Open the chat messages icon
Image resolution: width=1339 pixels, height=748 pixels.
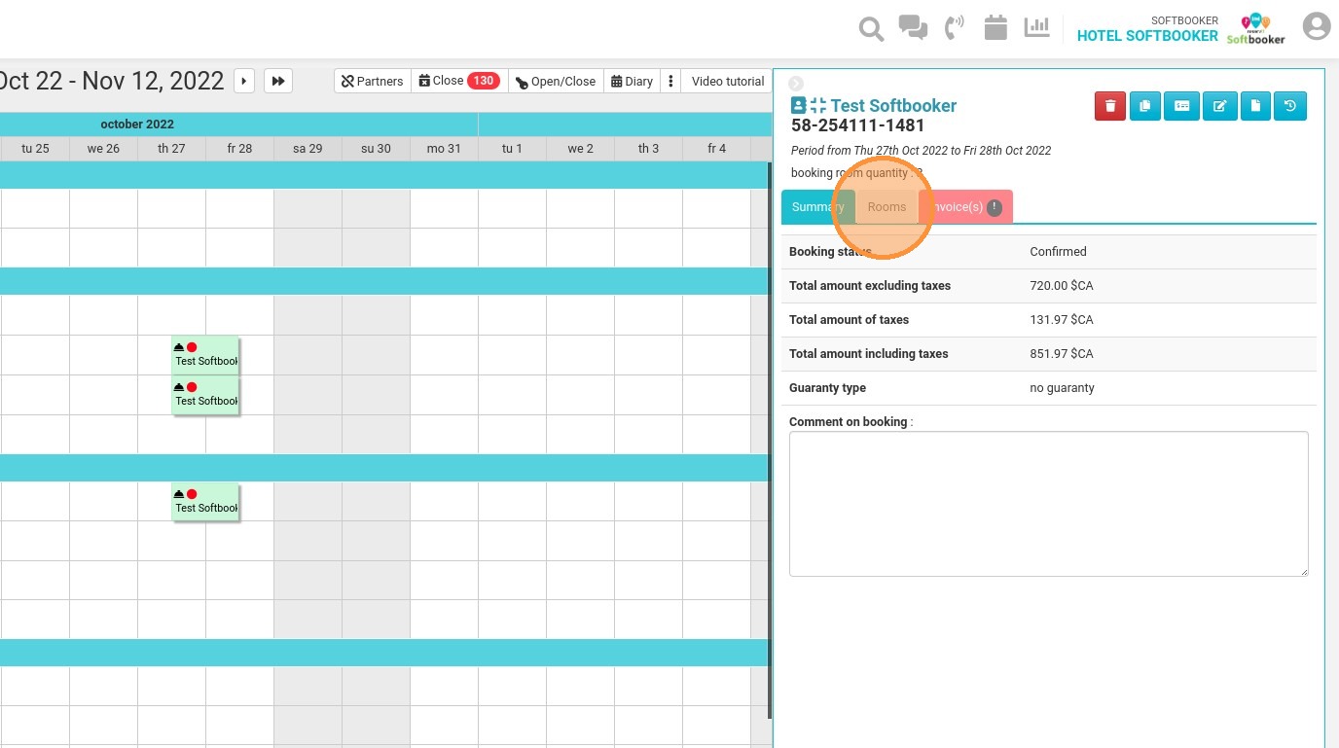[913, 27]
